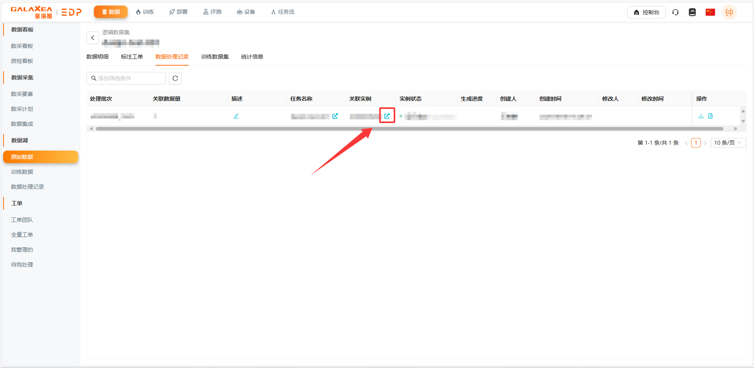Click the download icon in the 操作 column
Screen dimensions: 754x368
pyautogui.click(x=701, y=116)
